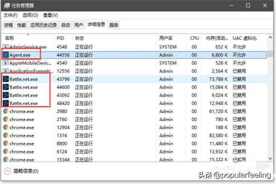
Task: Click the scrollbar down arrow
Action: coord(270,159)
